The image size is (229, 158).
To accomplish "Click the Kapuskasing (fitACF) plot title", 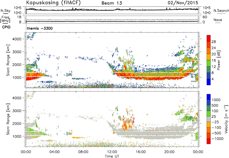I will click(x=54, y=3).
